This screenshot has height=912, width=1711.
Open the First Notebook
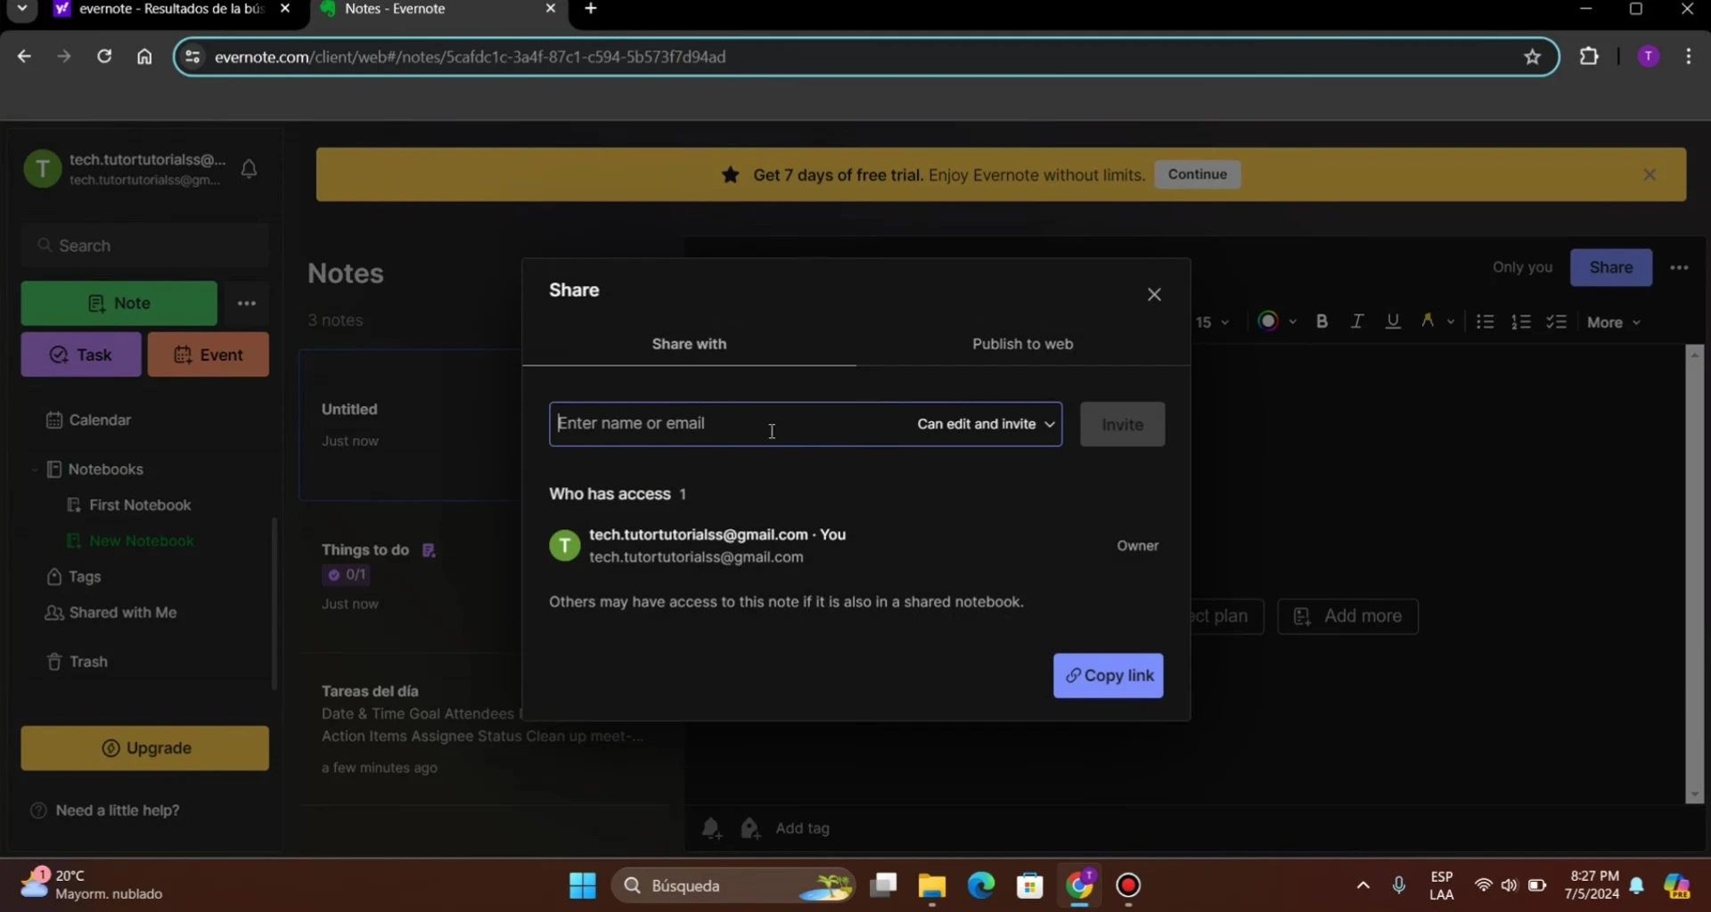pyautogui.click(x=130, y=505)
